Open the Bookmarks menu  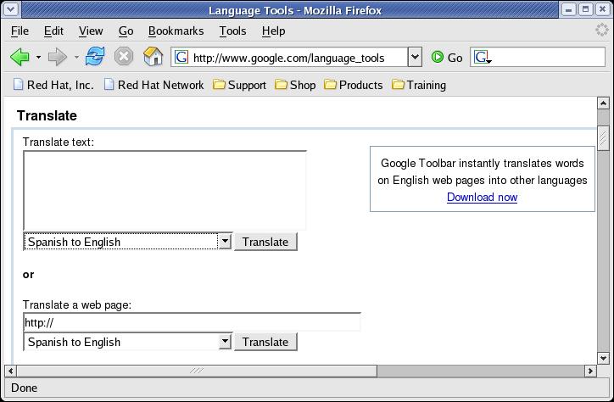click(176, 31)
